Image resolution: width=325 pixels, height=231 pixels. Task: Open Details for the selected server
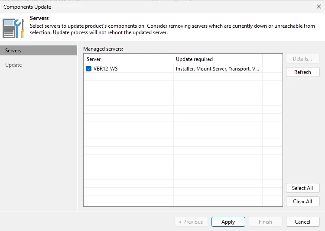pos(302,59)
